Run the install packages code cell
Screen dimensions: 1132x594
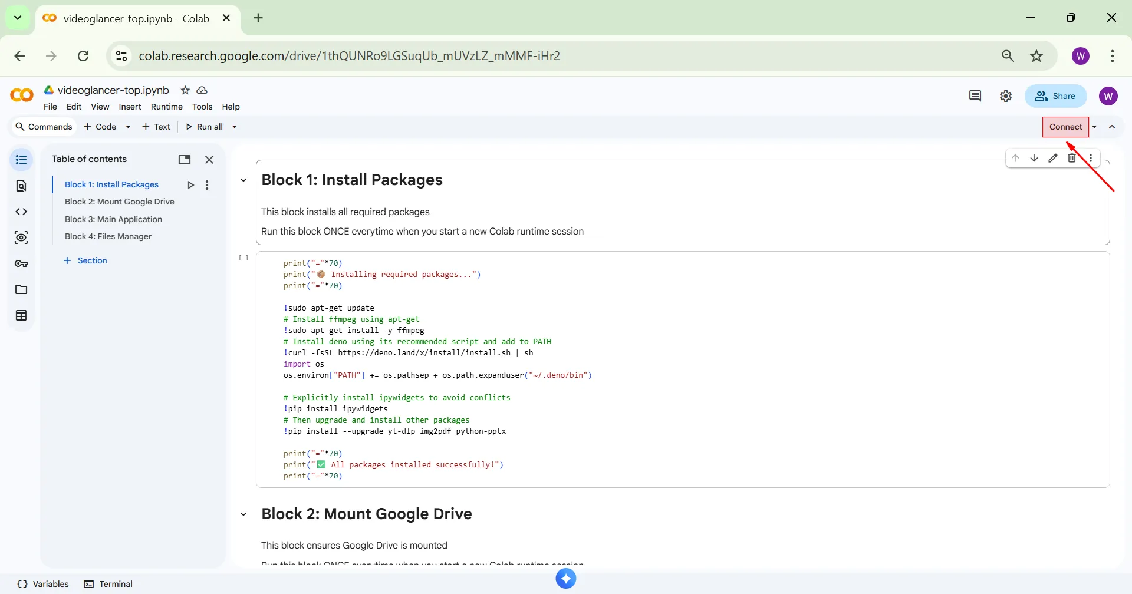pyautogui.click(x=243, y=258)
